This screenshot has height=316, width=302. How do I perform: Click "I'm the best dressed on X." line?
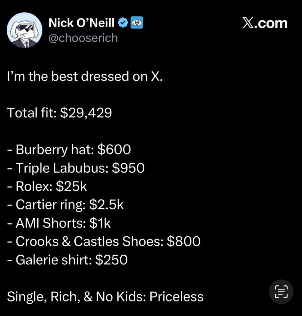pos(85,76)
